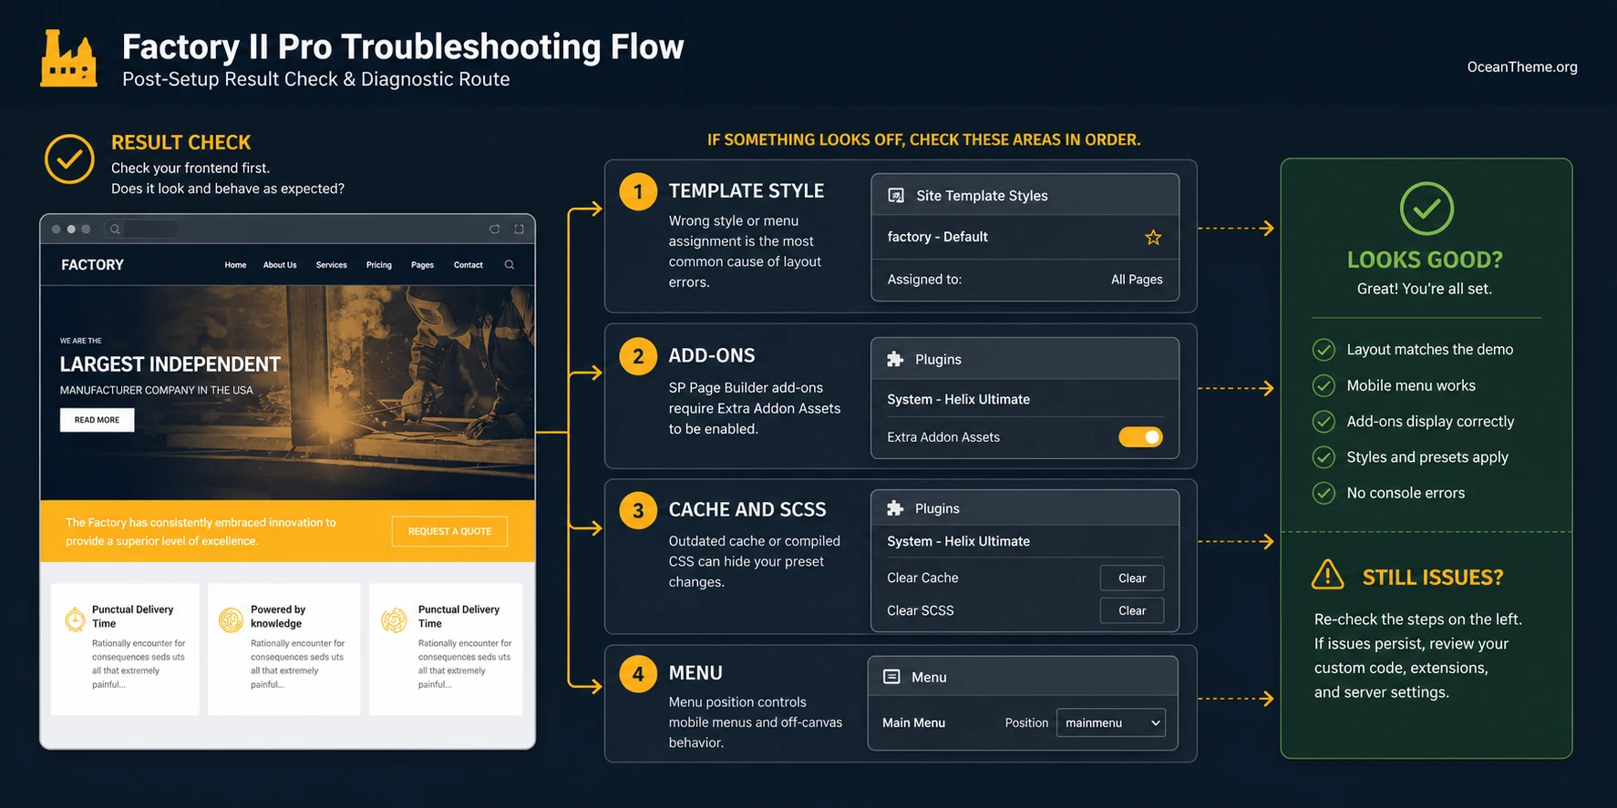The width and height of the screenshot is (1617, 808).
Task: Click the browser mockup address field
Action: pyautogui.click(x=141, y=230)
